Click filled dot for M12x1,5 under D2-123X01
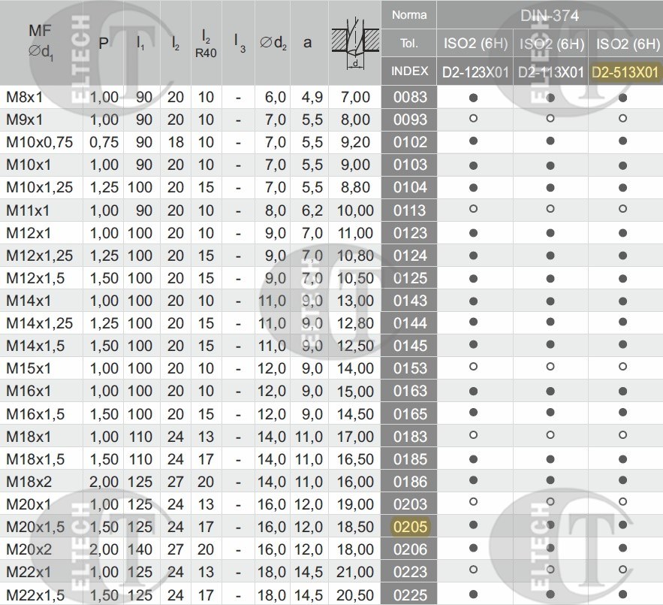The width and height of the screenshot is (663, 605). [474, 278]
